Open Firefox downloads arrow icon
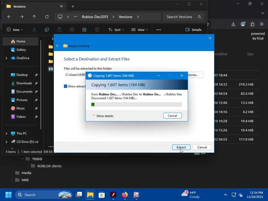This screenshot has width=268, height=201. tap(233, 24)
